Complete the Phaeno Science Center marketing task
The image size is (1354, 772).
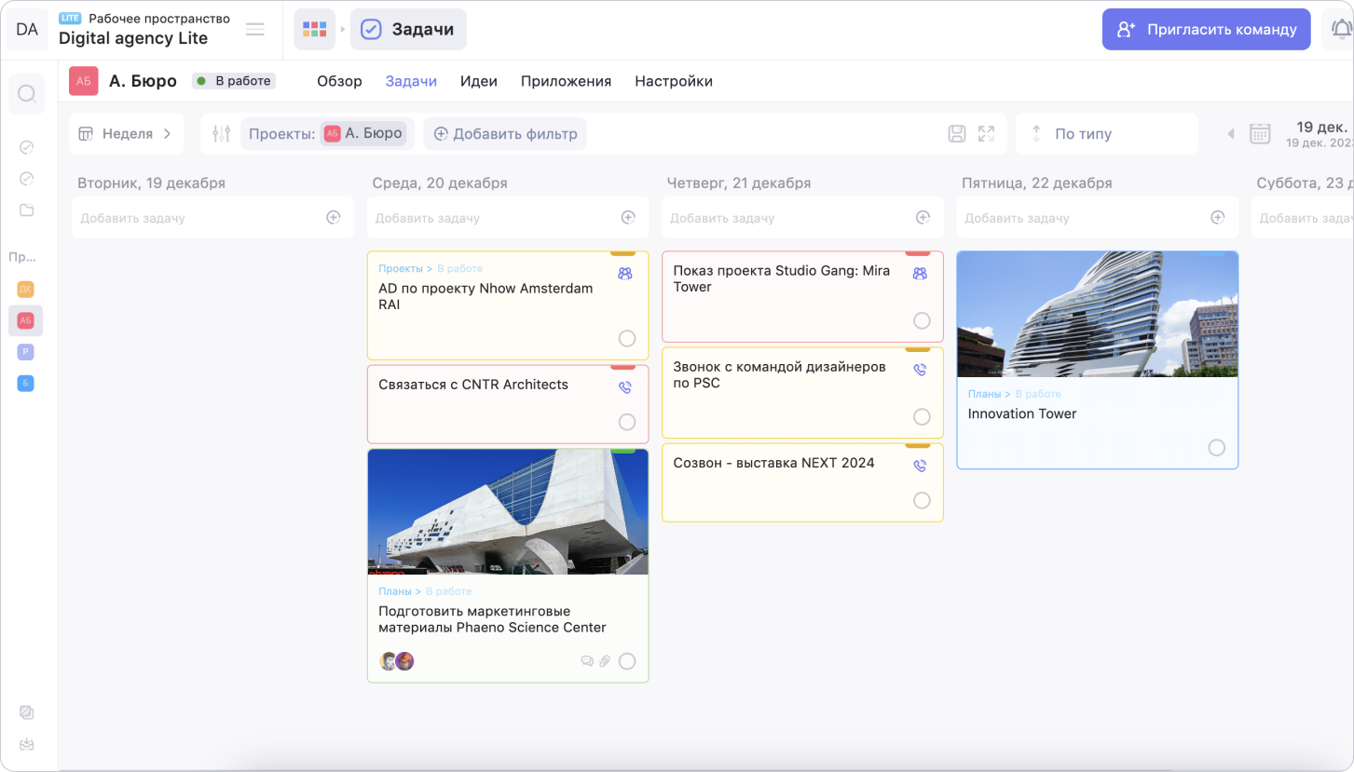[x=627, y=661]
